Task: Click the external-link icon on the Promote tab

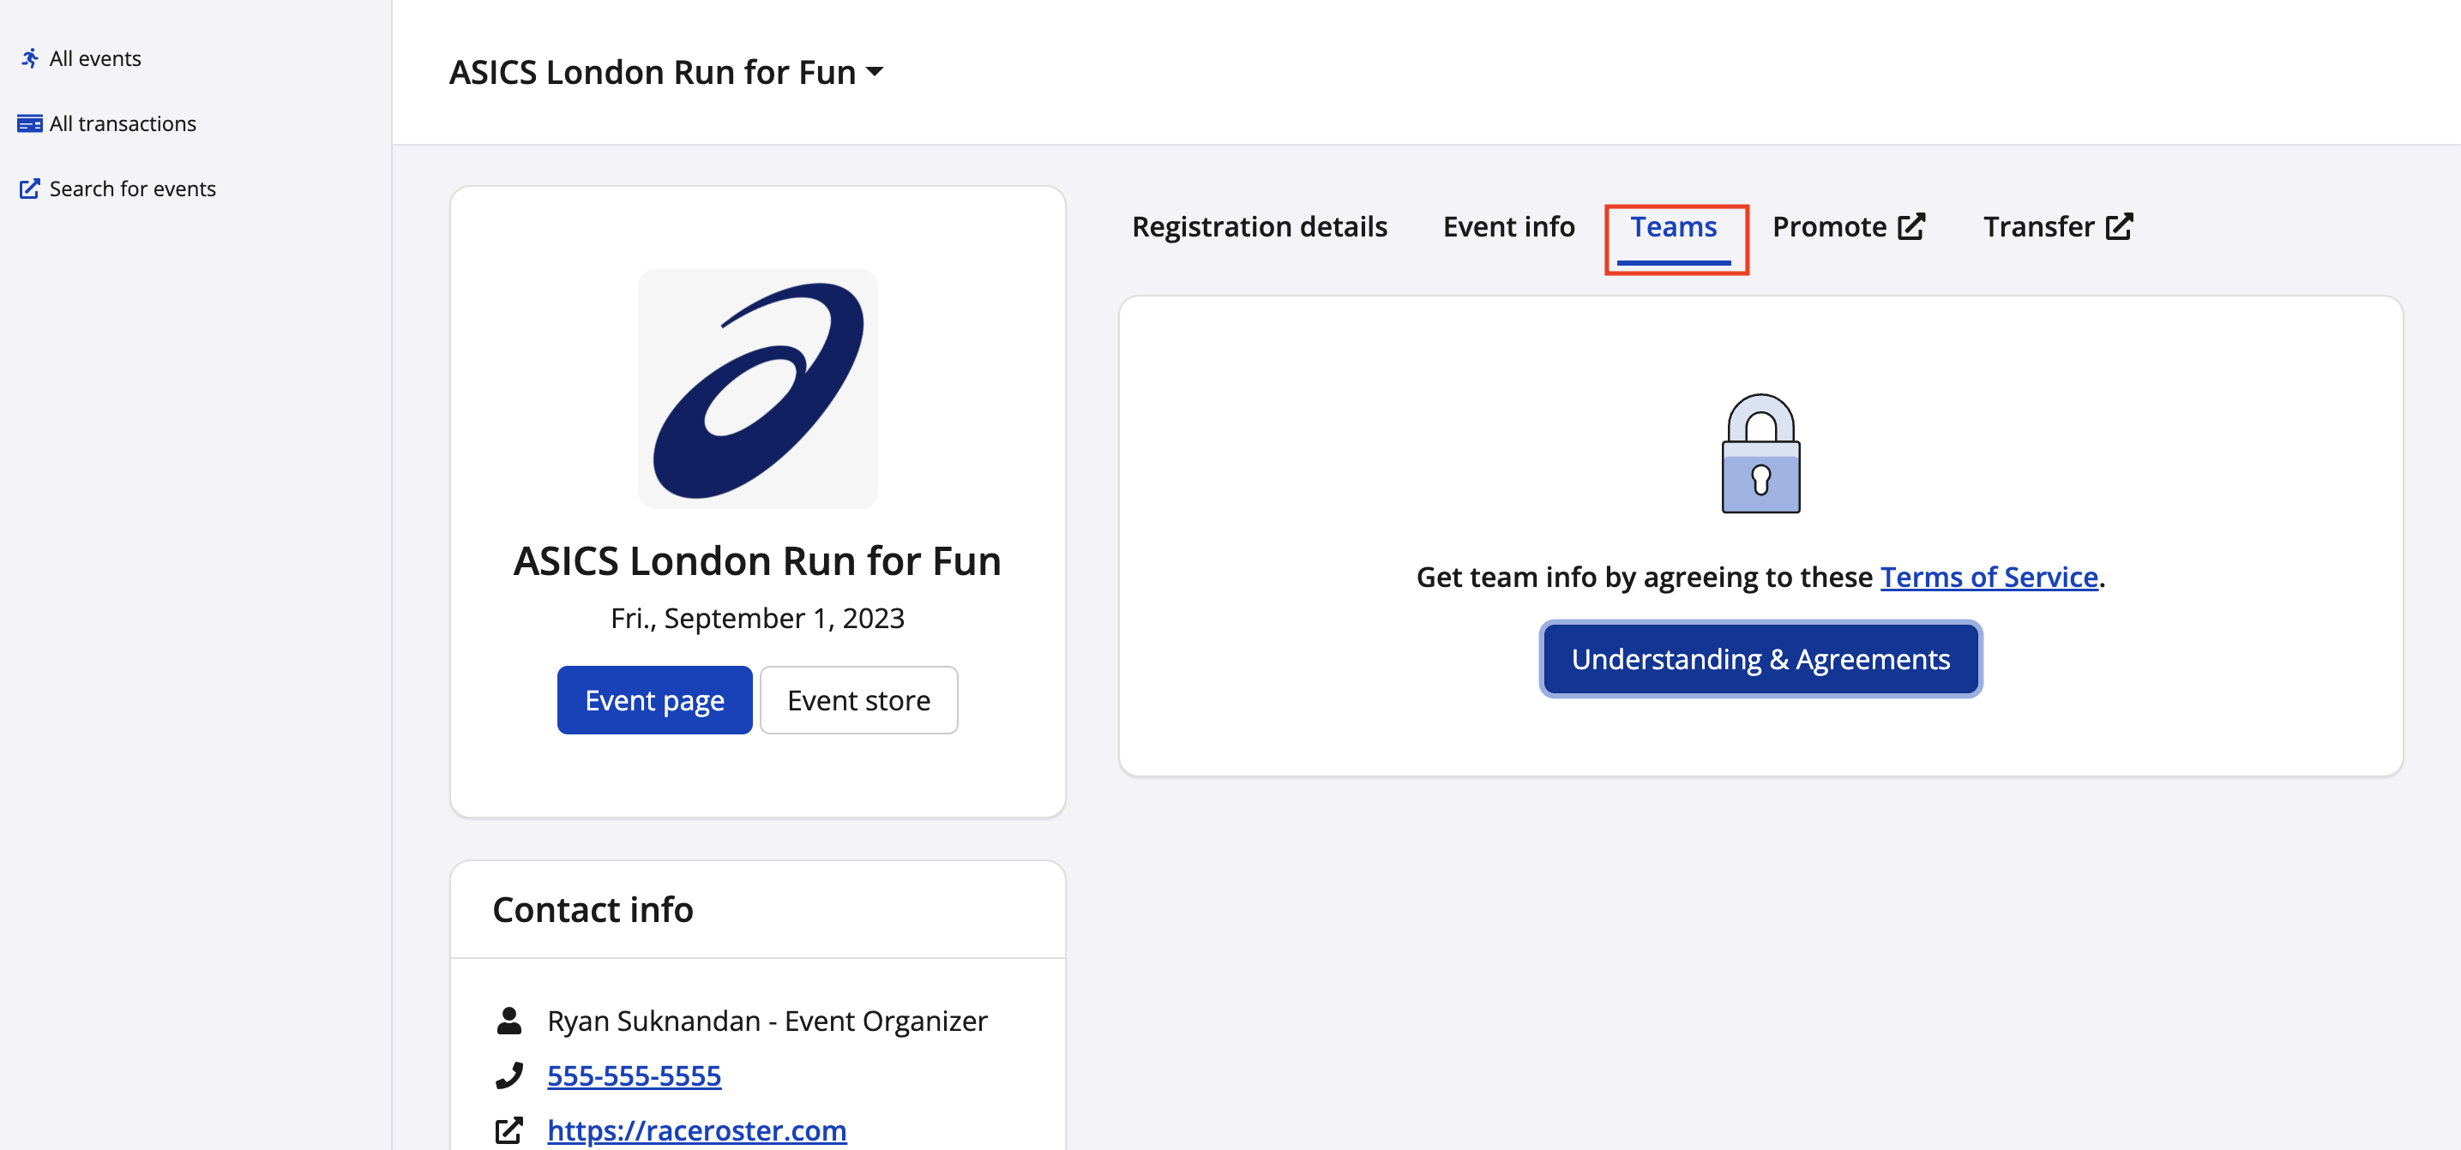Action: pyautogui.click(x=1910, y=226)
